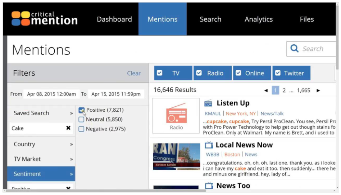341x195 pixels.
Task: Click the radio icon beside Listen Up
Action: pyautogui.click(x=208, y=103)
